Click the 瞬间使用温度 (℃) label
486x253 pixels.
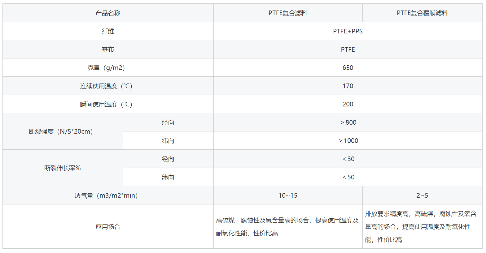point(106,104)
